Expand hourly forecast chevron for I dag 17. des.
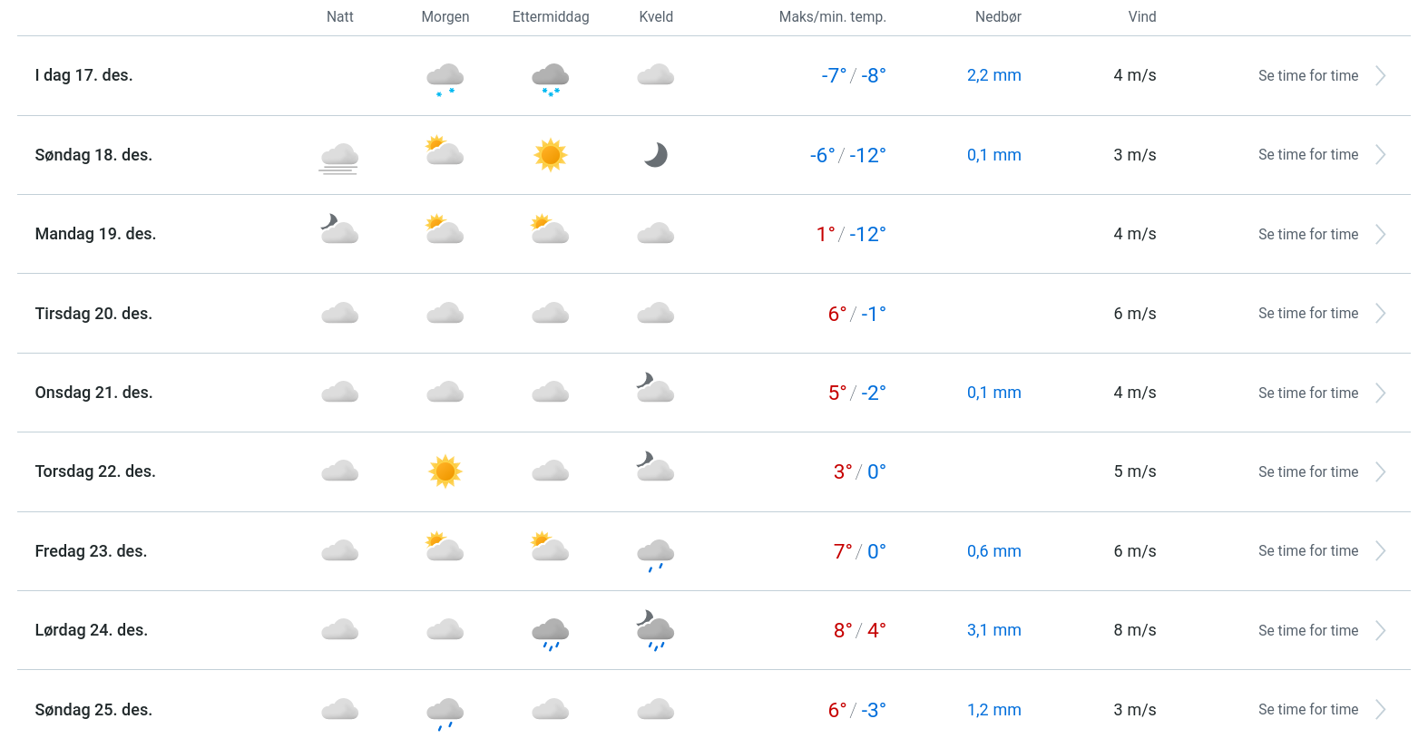1428x748 pixels. pos(1380,76)
